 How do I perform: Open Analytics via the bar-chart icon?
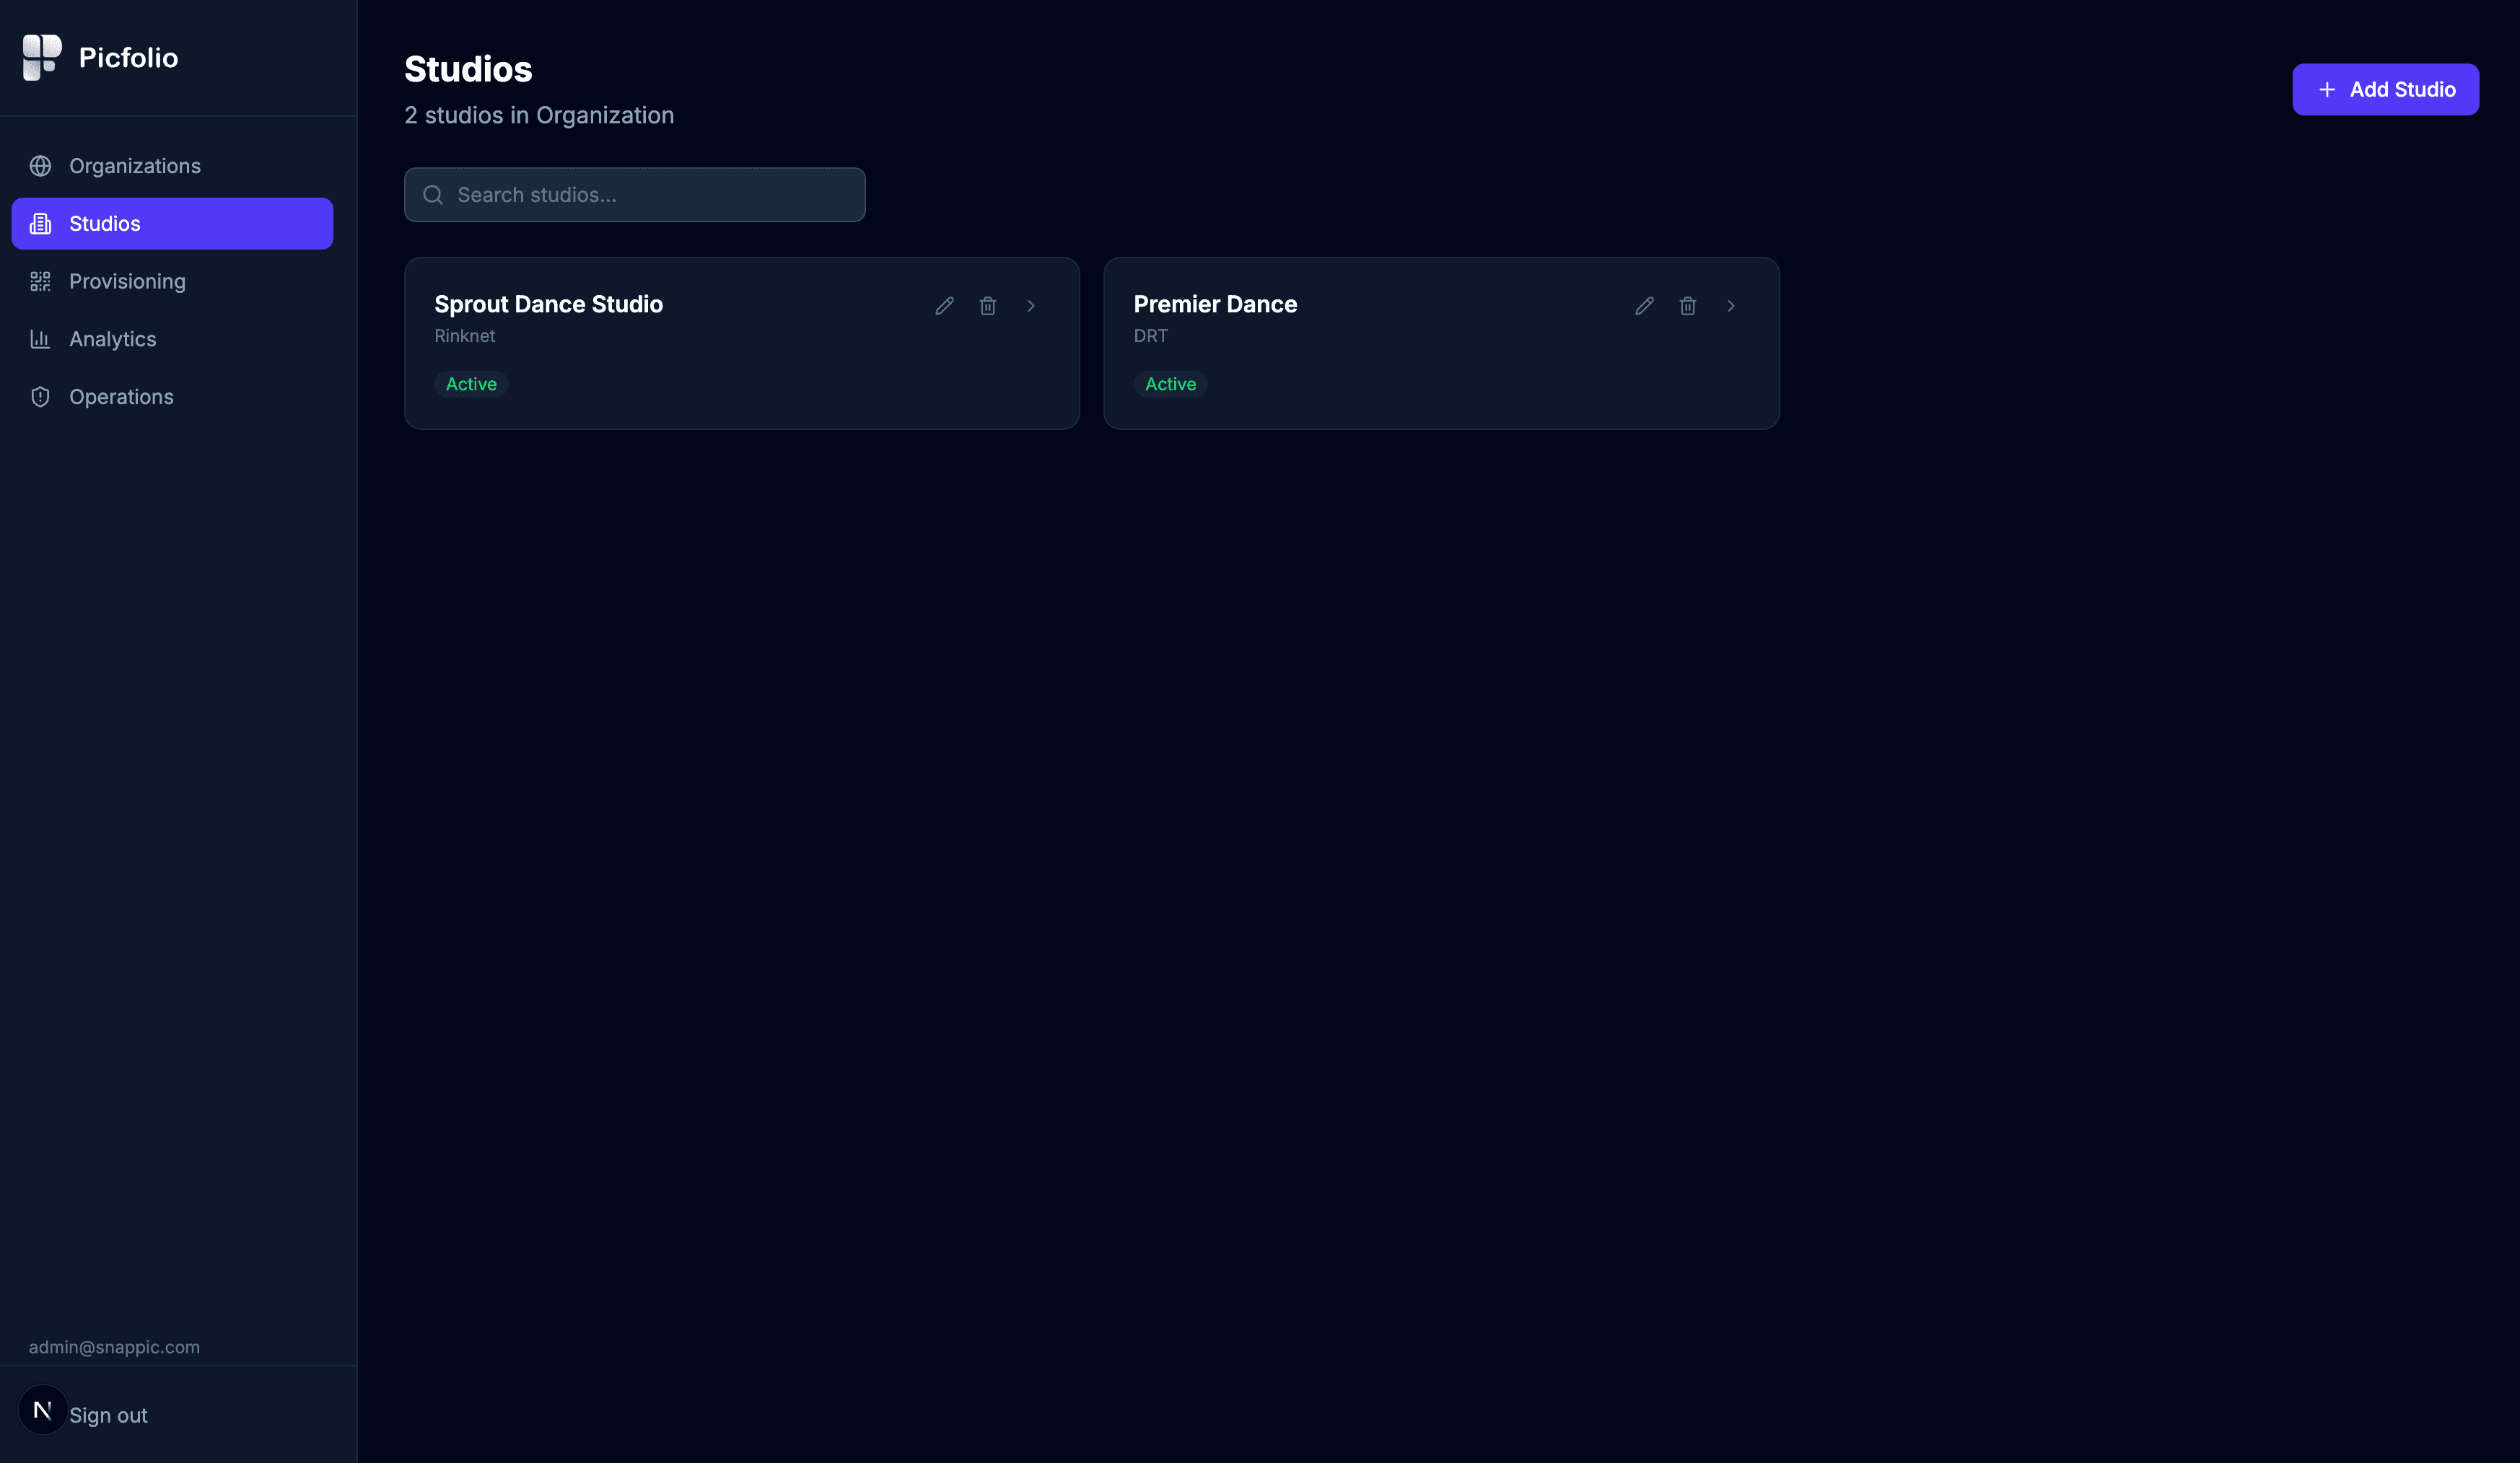(x=40, y=339)
